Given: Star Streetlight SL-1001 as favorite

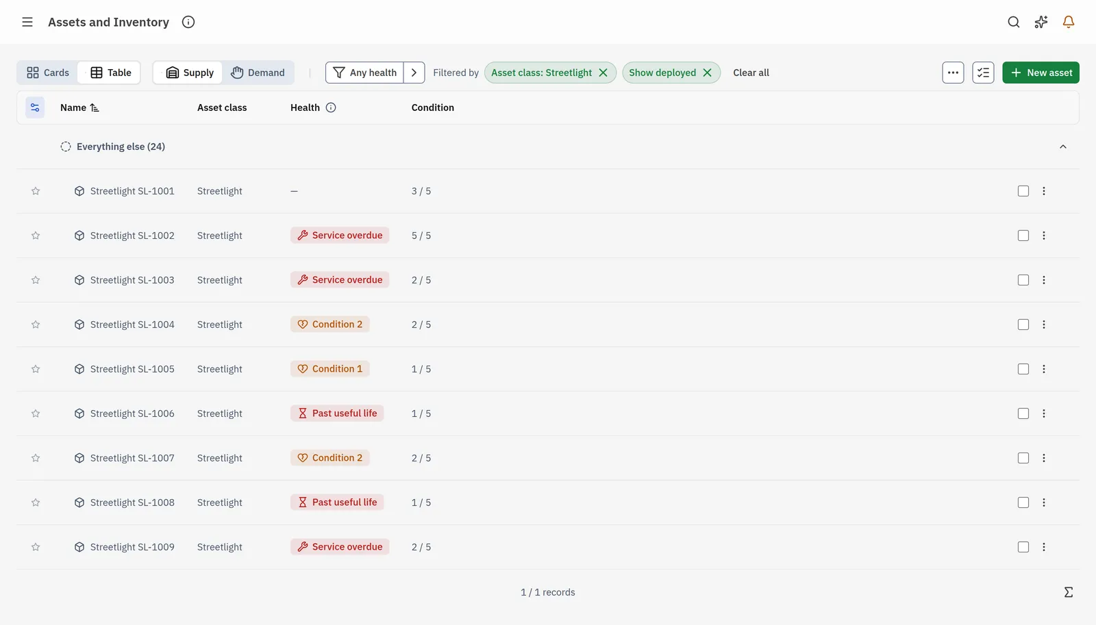Looking at the screenshot, I should (36, 191).
